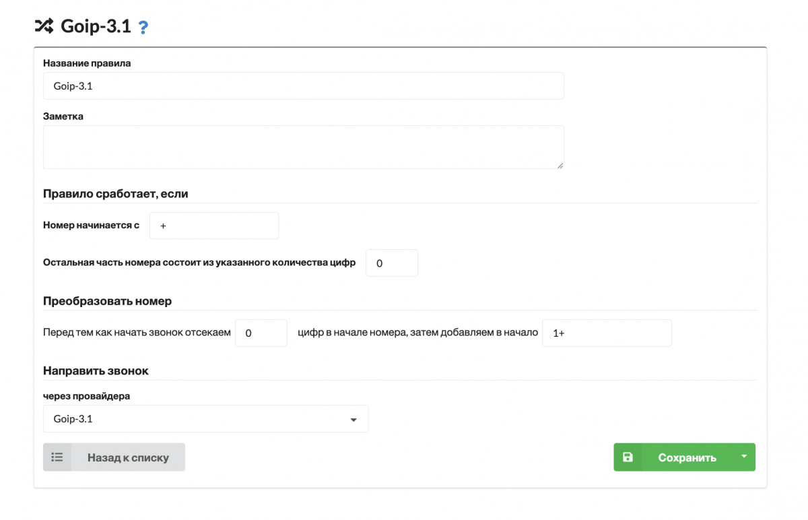Focus the Название правила input field
The height and width of the screenshot is (520, 808).
[304, 86]
